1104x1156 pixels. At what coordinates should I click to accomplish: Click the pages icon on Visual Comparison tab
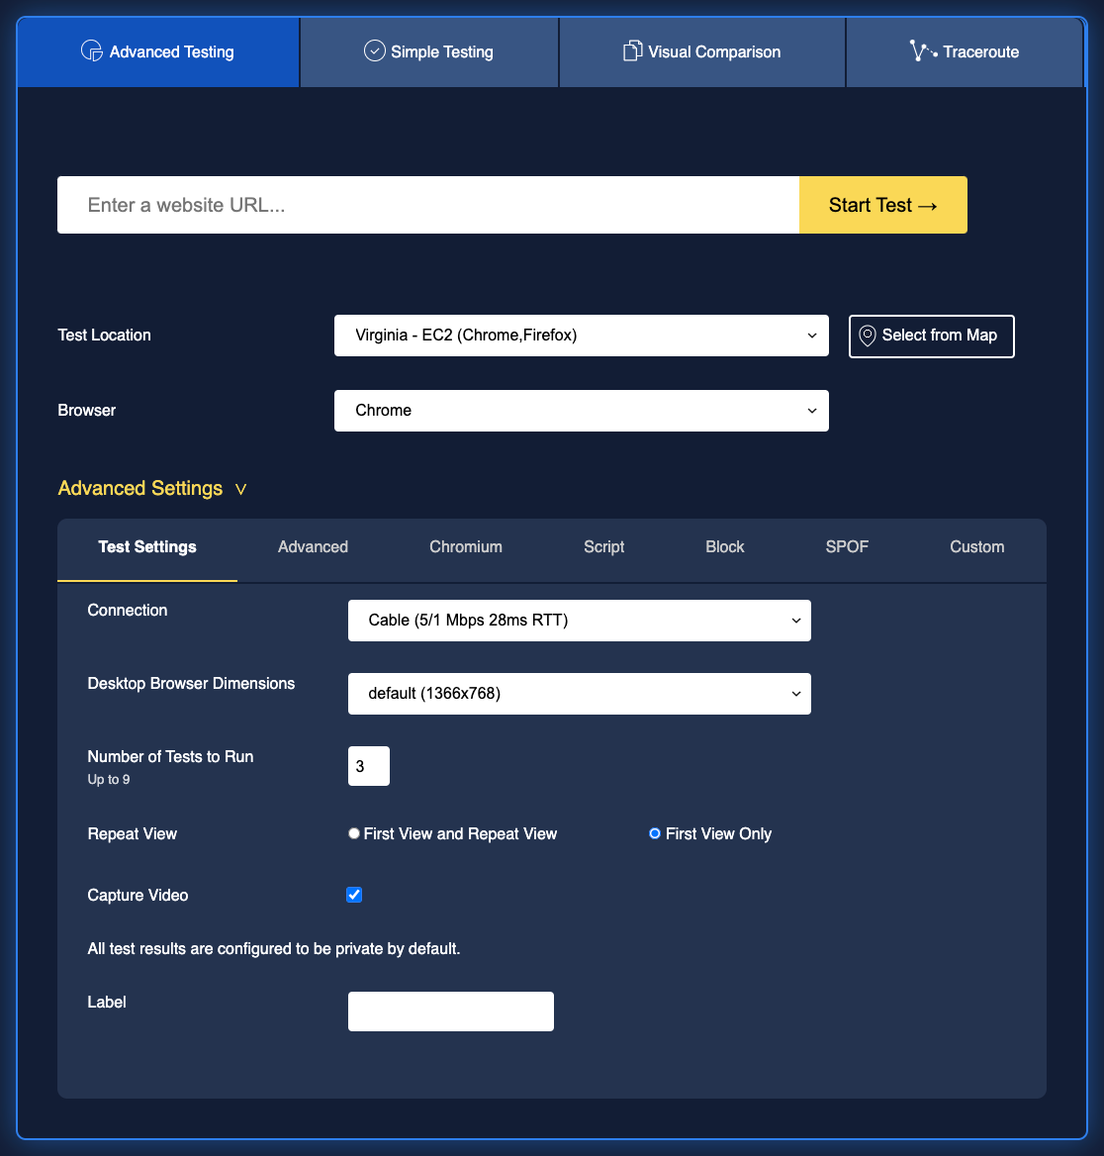(x=632, y=50)
